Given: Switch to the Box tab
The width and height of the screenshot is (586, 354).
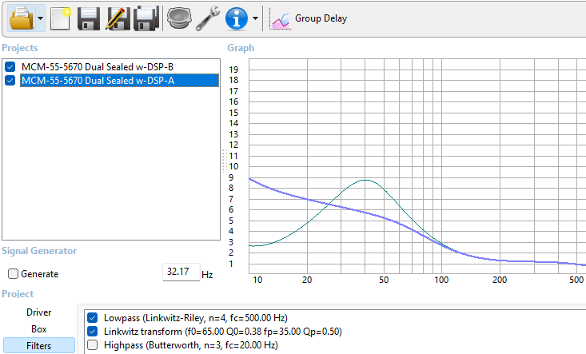Looking at the screenshot, I should [x=38, y=328].
